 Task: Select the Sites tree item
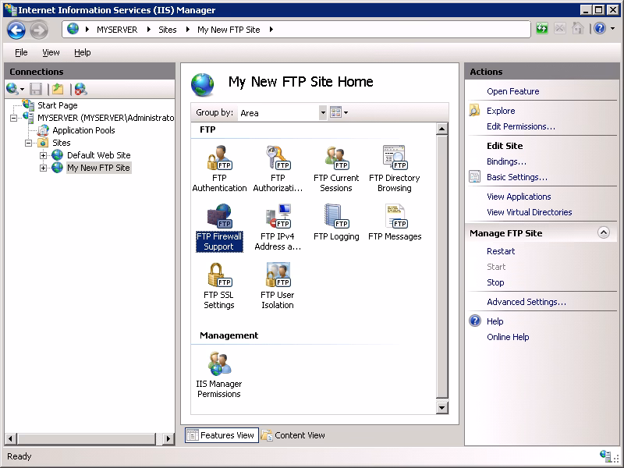62,143
